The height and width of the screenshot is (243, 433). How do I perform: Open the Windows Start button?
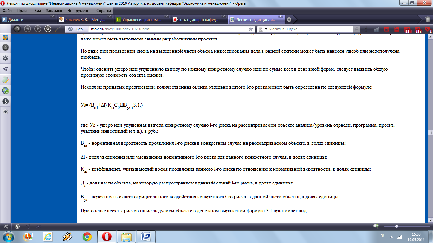click(x=8, y=236)
